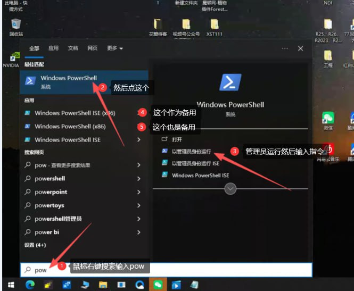Screen dimensions: 354x291
Task: Open the 工程 desktop folder
Action: coord(328,59)
